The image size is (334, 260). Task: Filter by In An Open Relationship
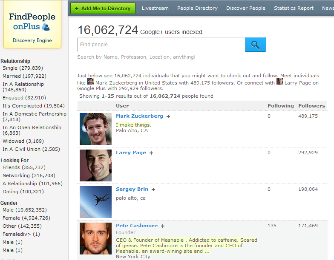[x=32, y=130]
